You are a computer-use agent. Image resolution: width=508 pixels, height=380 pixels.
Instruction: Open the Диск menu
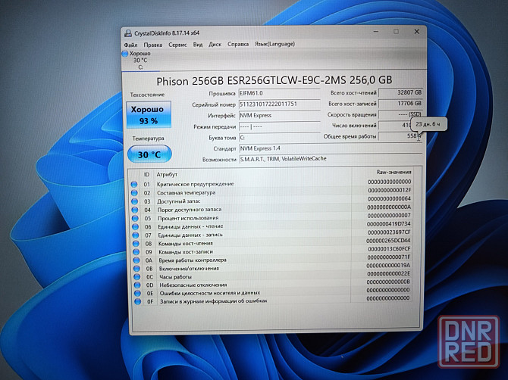point(215,45)
